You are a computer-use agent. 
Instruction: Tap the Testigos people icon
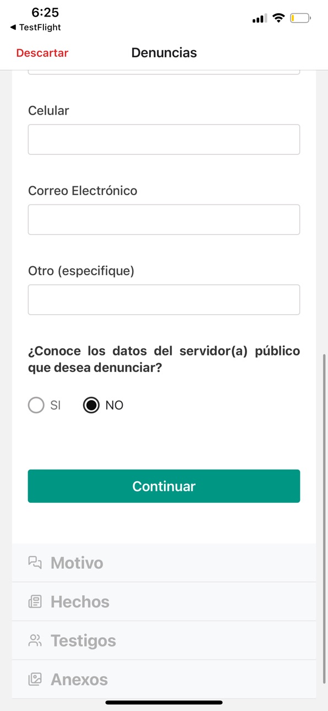point(35,640)
